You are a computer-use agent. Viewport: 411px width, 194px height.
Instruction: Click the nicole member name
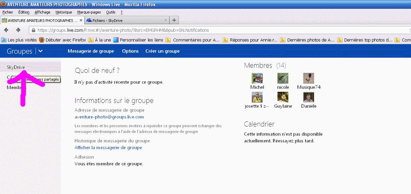click(x=283, y=87)
